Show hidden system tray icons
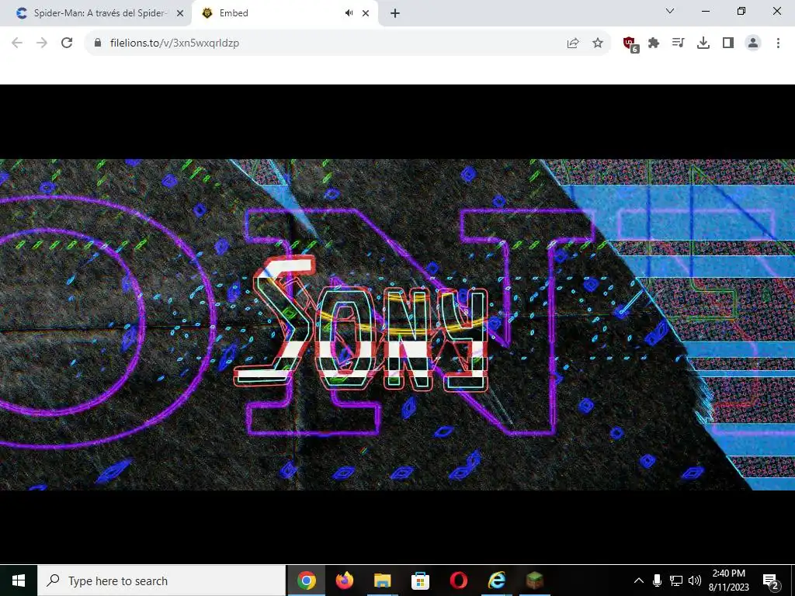795x596 pixels. click(x=639, y=580)
